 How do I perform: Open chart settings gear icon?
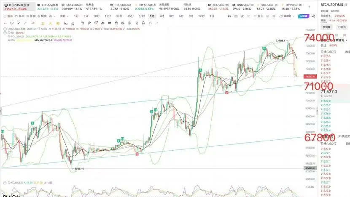(x=268, y=16)
